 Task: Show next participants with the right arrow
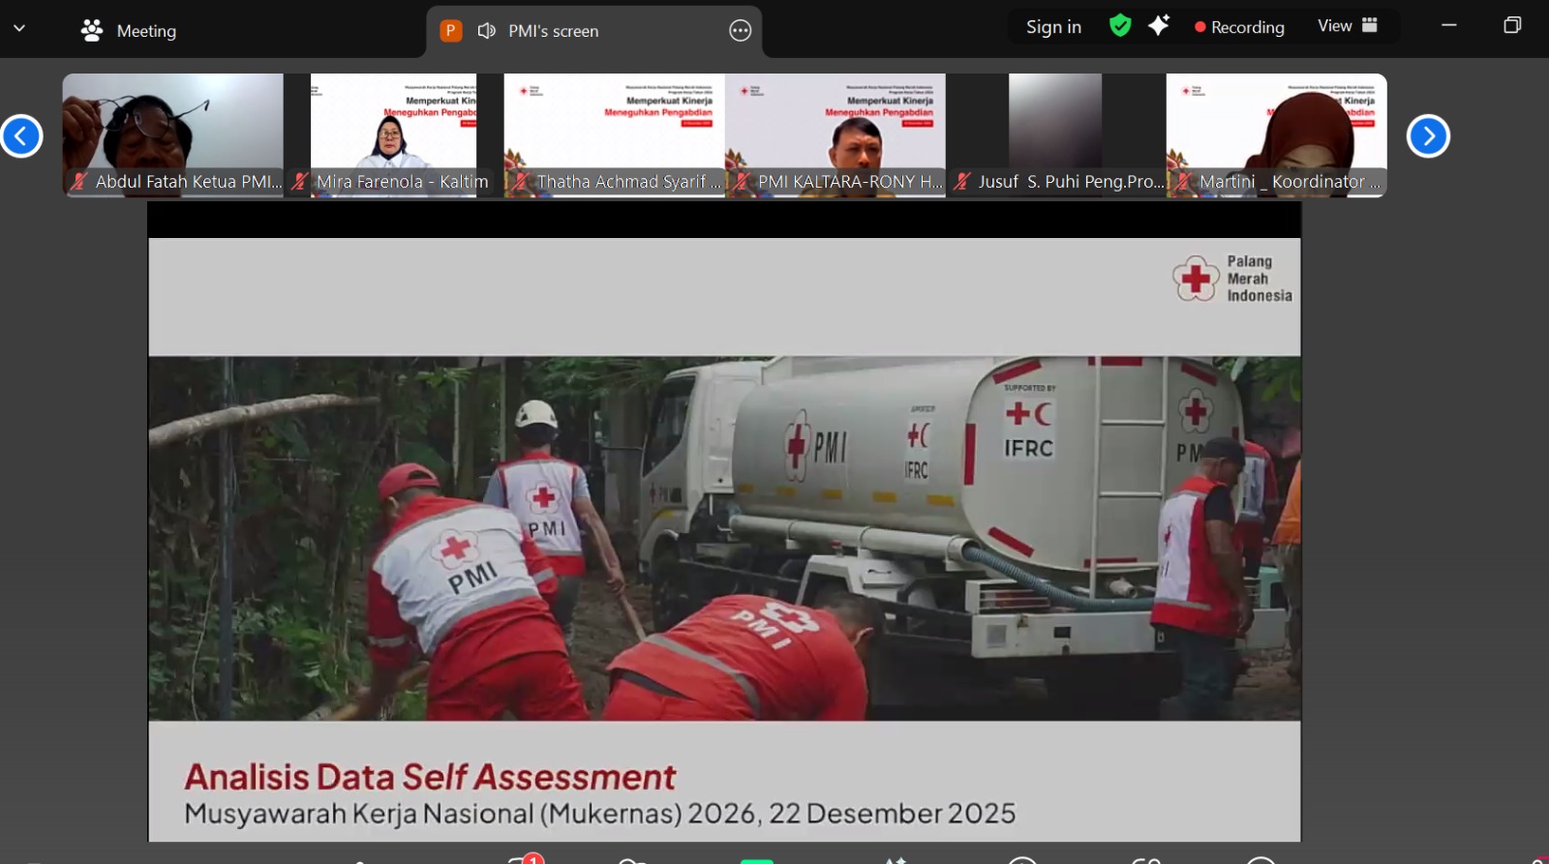click(x=1427, y=135)
